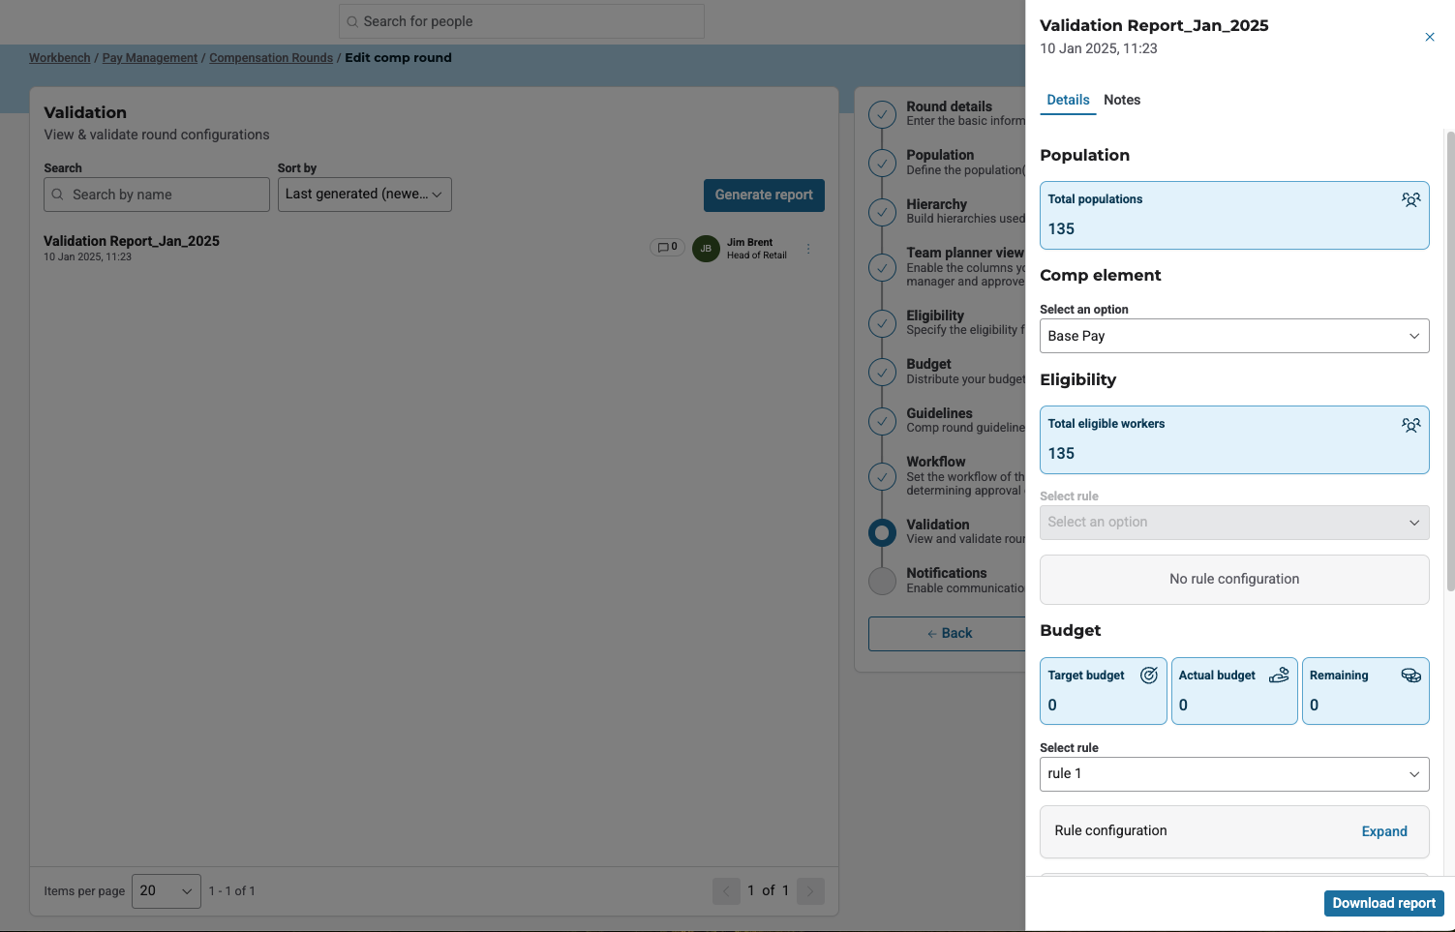
Task: Click the JB avatar for Jim Brent
Action: pyautogui.click(x=706, y=249)
